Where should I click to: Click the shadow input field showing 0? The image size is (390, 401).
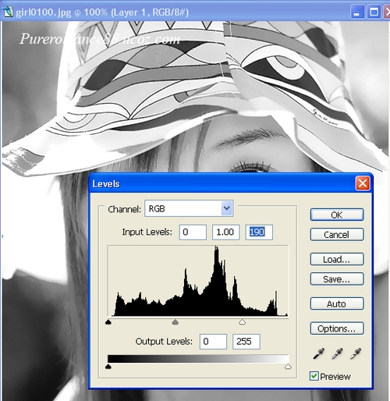click(193, 232)
